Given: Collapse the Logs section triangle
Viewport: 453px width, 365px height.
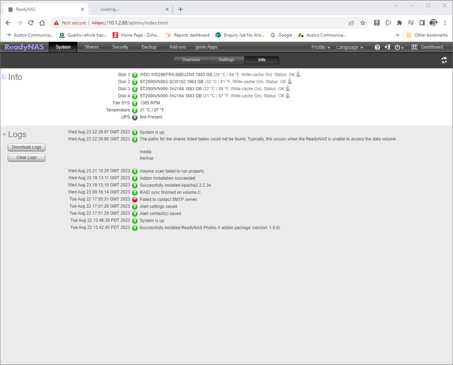Looking at the screenshot, I should click(5, 135).
